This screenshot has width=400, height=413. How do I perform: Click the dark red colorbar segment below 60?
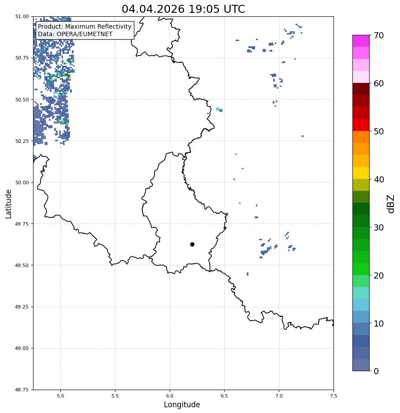[x=361, y=89]
